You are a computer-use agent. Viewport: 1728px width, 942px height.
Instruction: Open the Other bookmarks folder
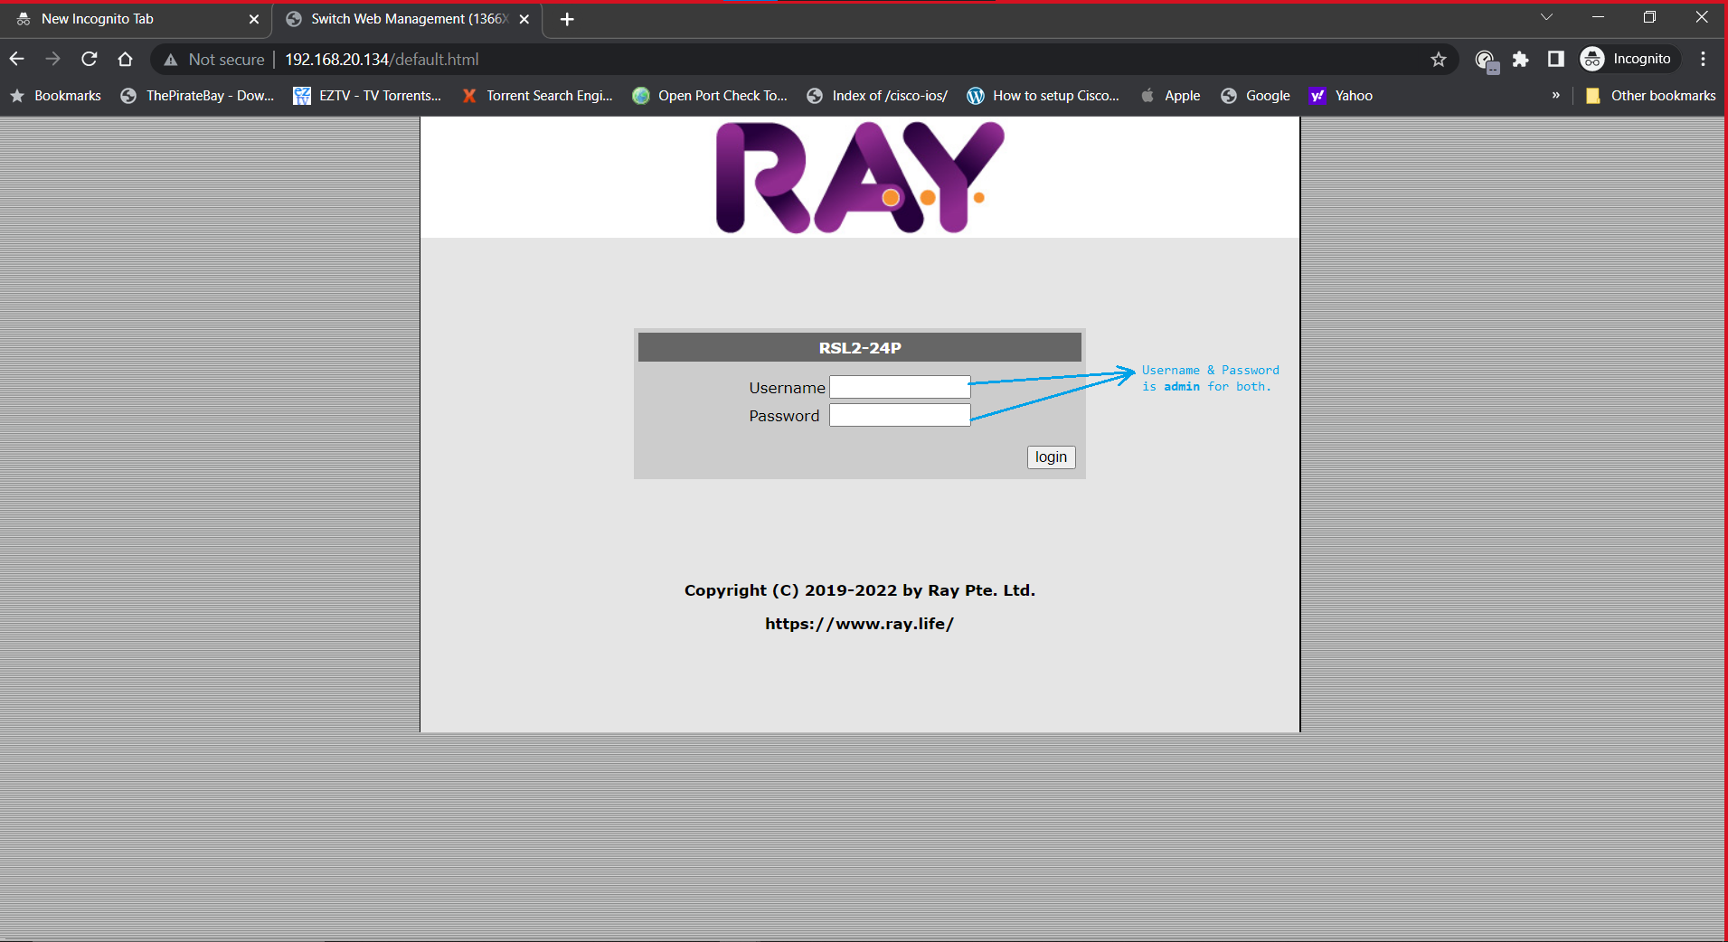[1651, 95]
